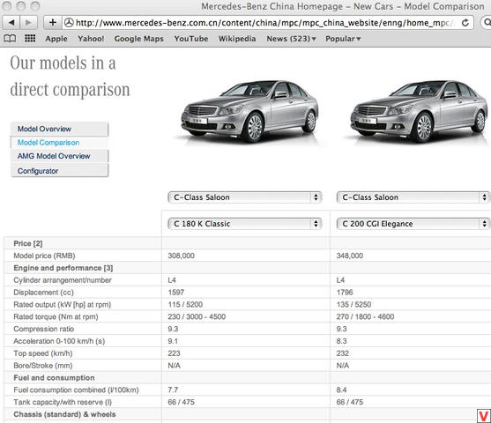
Task: Expand the Popular bookmarks folder
Action: pyautogui.click(x=343, y=39)
